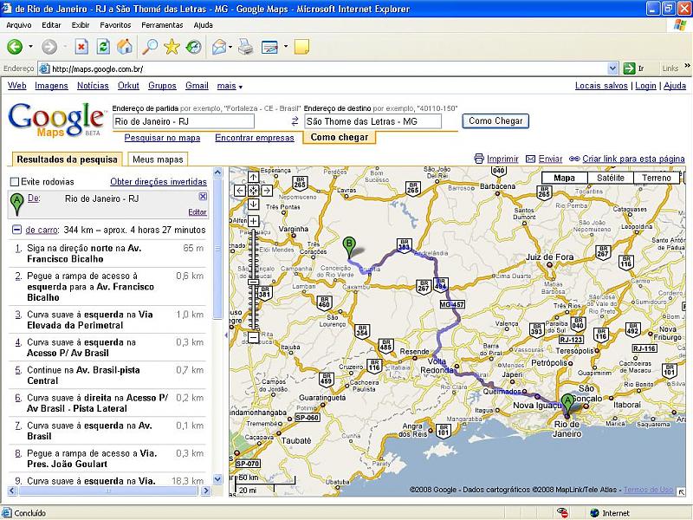
Task: Click Obter direções invertidas link
Action: point(159,182)
